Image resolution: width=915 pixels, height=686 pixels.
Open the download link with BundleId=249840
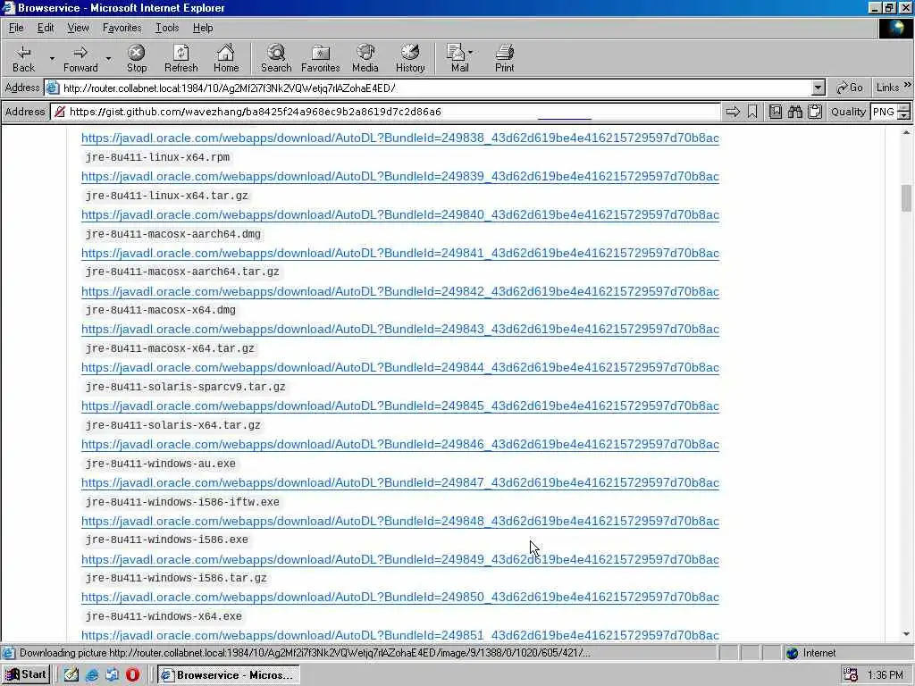point(399,214)
